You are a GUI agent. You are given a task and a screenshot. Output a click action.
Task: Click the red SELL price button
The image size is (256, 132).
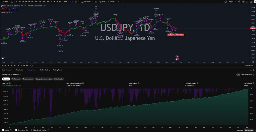[x=5, y=9]
